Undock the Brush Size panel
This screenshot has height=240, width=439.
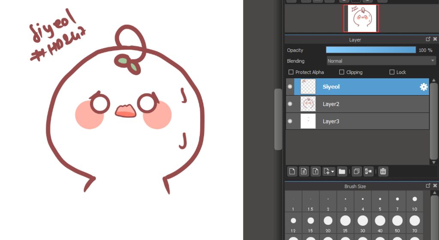click(x=428, y=186)
